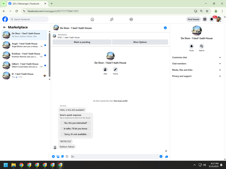
Task: Open the account profile picture menu
Action: (218, 19)
